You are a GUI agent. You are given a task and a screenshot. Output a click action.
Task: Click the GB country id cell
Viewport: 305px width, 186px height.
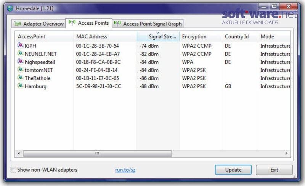[228, 86]
